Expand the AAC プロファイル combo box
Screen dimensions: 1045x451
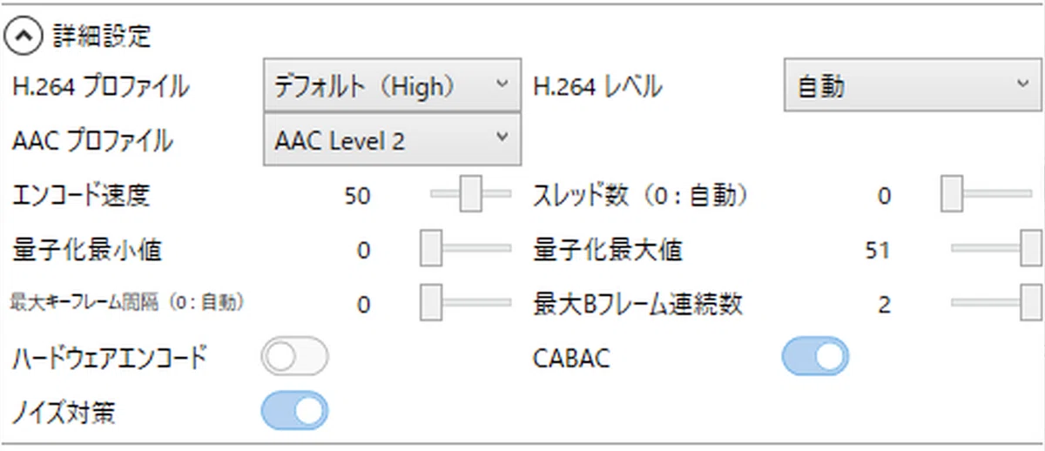click(392, 139)
